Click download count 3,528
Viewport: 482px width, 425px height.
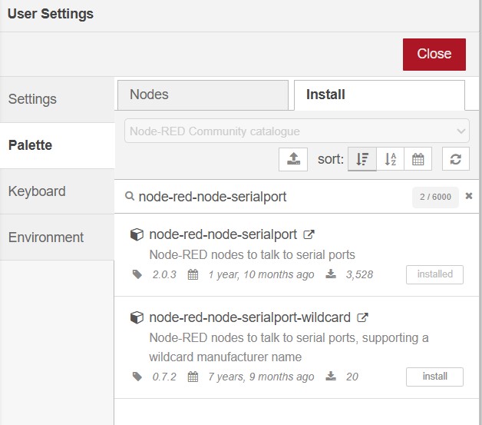[359, 274]
